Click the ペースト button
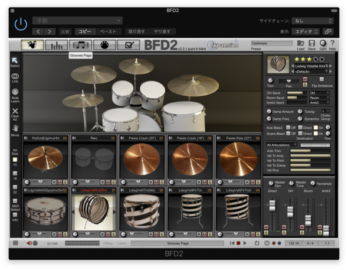The width and height of the screenshot is (348, 270). [108, 31]
